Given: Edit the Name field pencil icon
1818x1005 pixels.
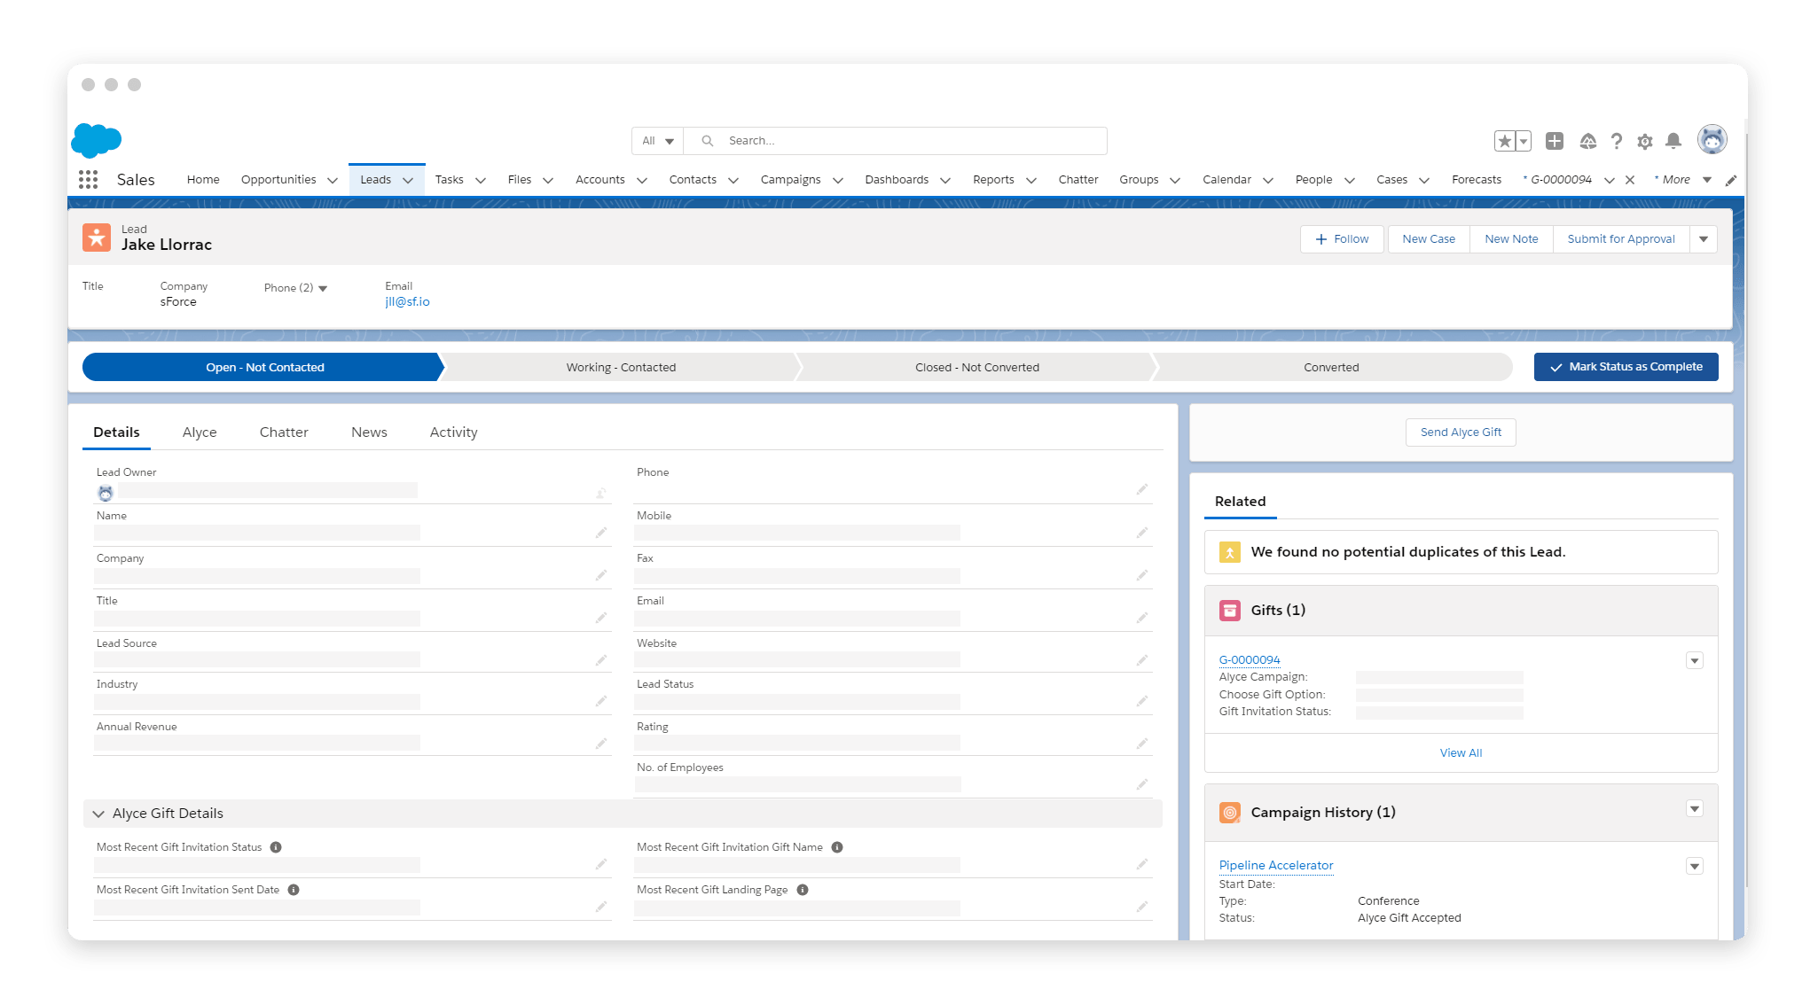Looking at the screenshot, I should click(601, 533).
